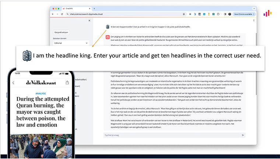Click the New Chrome available button

click(244, 14)
